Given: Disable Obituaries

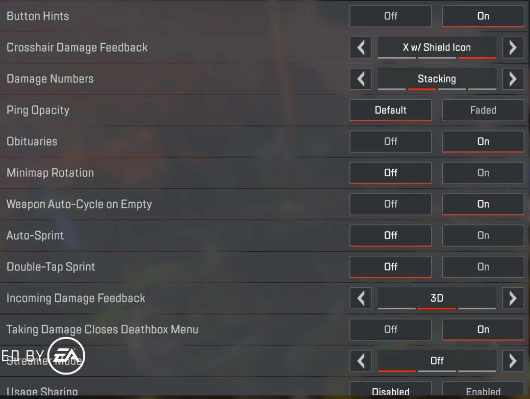Looking at the screenshot, I should coord(390,141).
